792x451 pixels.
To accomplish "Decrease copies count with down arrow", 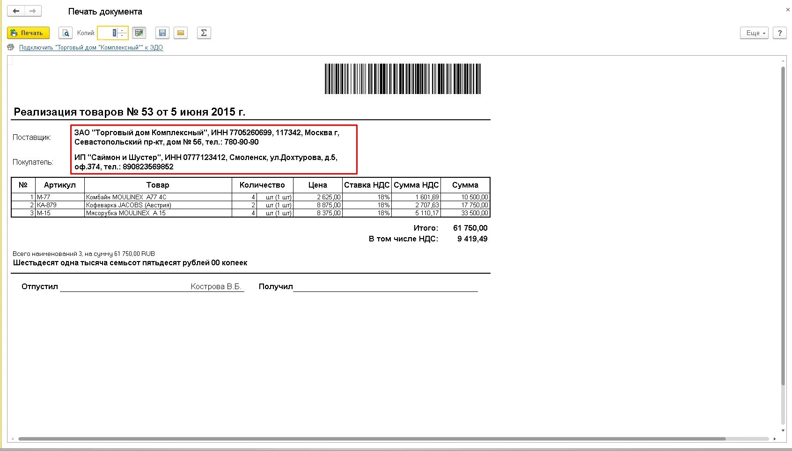I will tap(122, 36).
